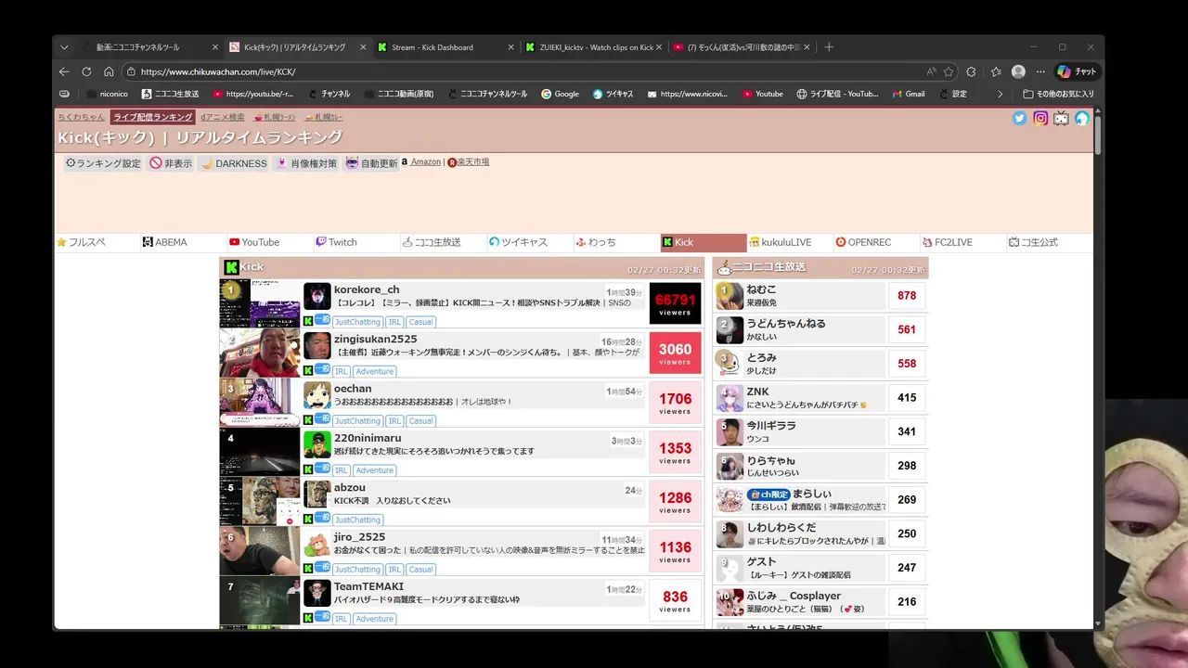Open the browser profile avatar
This screenshot has height=668, width=1188.
(x=1018, y=71)
